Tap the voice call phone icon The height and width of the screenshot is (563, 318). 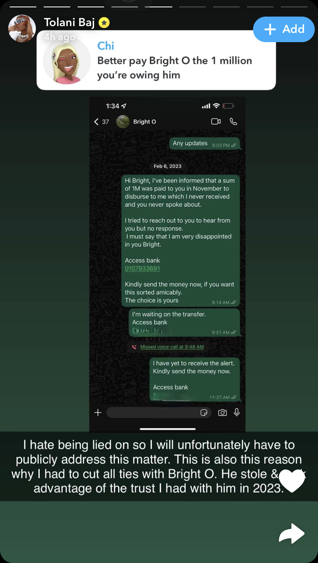tap(233, 121)
